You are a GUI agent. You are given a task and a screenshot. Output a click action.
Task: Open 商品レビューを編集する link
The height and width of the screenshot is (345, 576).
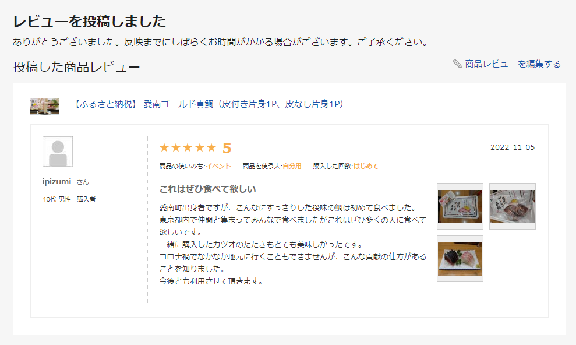pyautogui.click(x=513, y=64)
